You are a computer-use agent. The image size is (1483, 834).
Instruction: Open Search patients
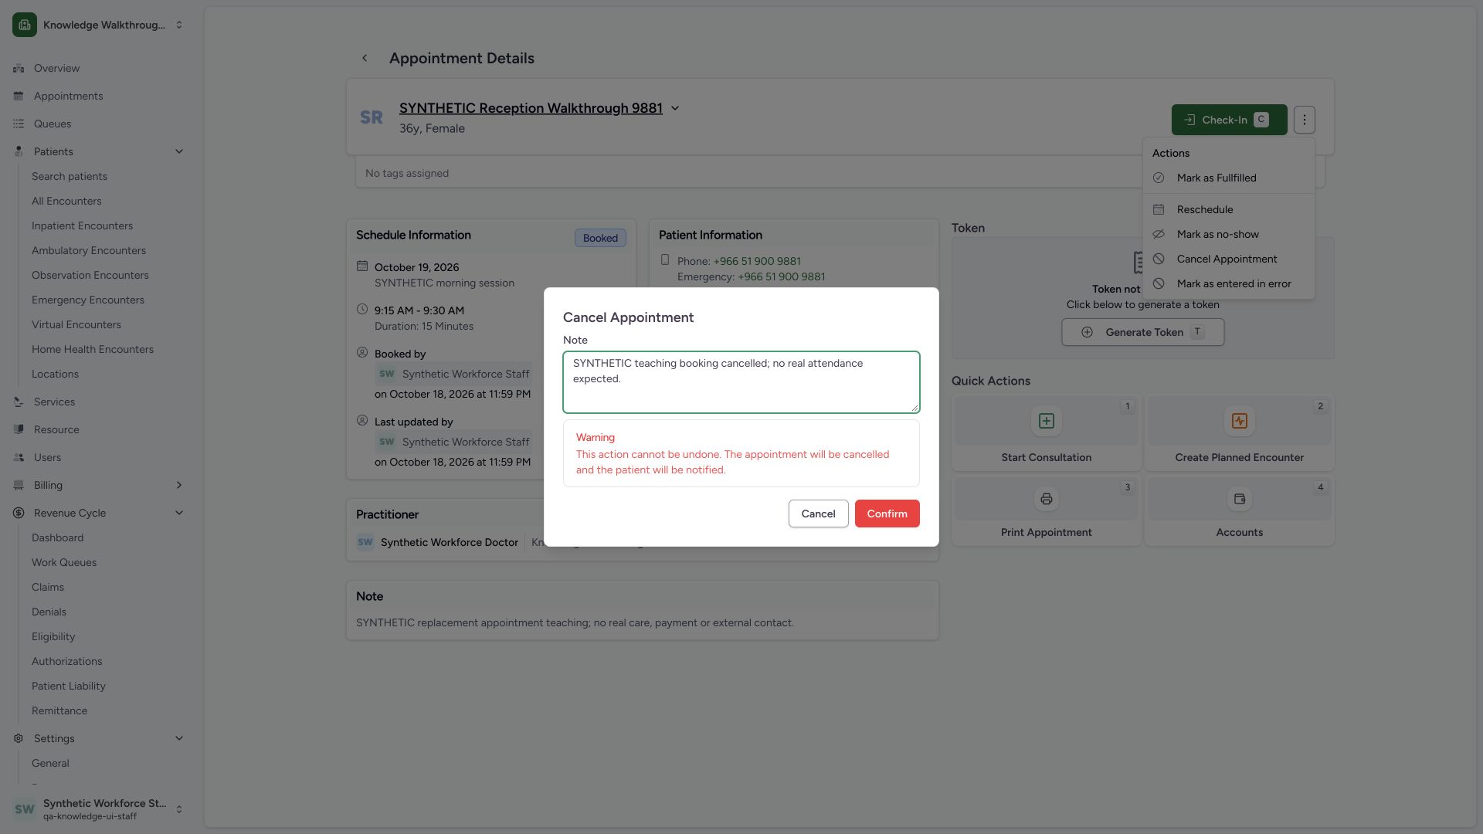pyautogui.click(x=70, y=176)
